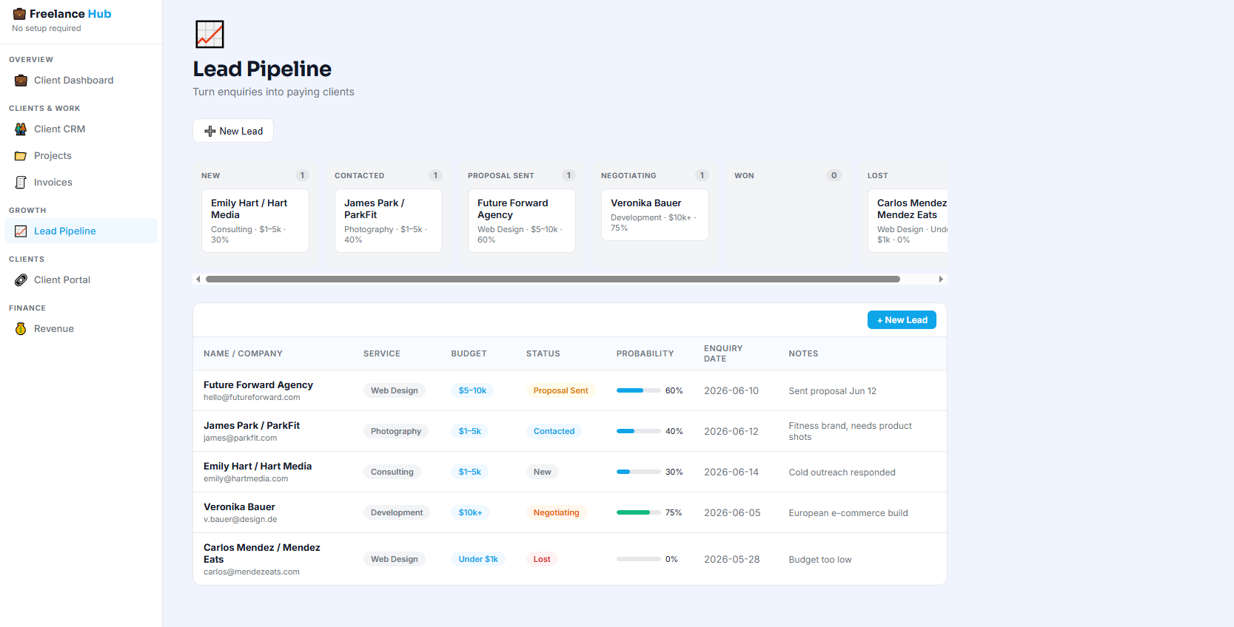Click the Freelance Hub briefcase logo icon
The height and width of the screenshot is (627, 1234).
pos(20,14)
